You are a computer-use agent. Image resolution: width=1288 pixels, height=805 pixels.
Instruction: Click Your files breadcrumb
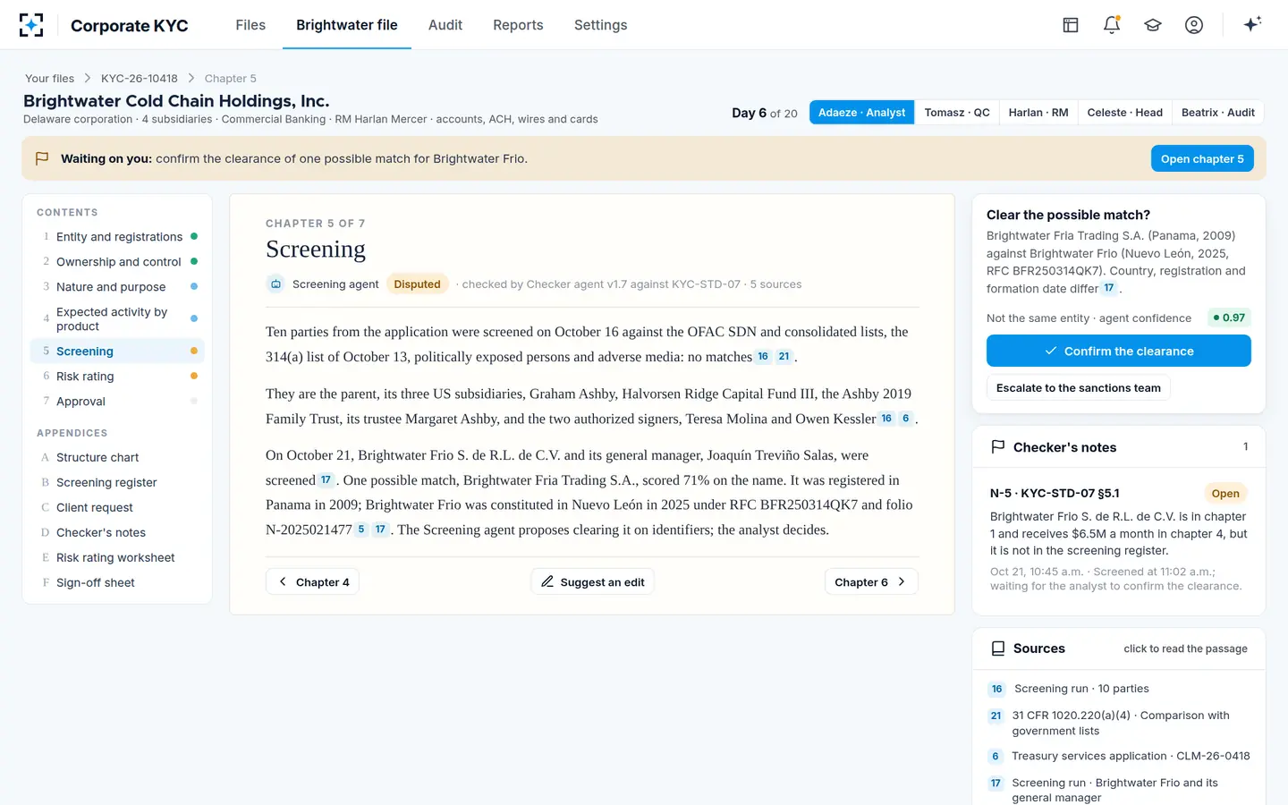pos(49,79)
